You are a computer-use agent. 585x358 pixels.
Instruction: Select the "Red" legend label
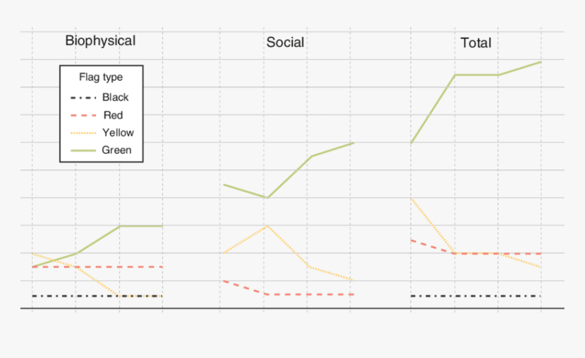(113, 115)
